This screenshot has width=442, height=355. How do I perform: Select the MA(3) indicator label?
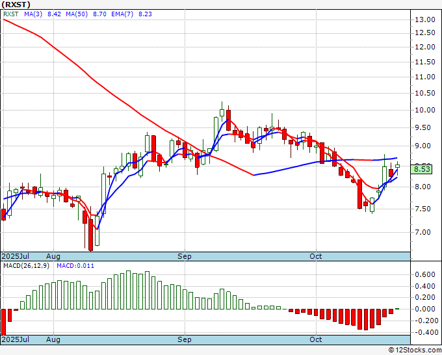click(33, 14)
